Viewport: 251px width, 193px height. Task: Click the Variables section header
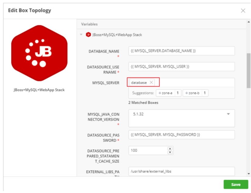89,24
